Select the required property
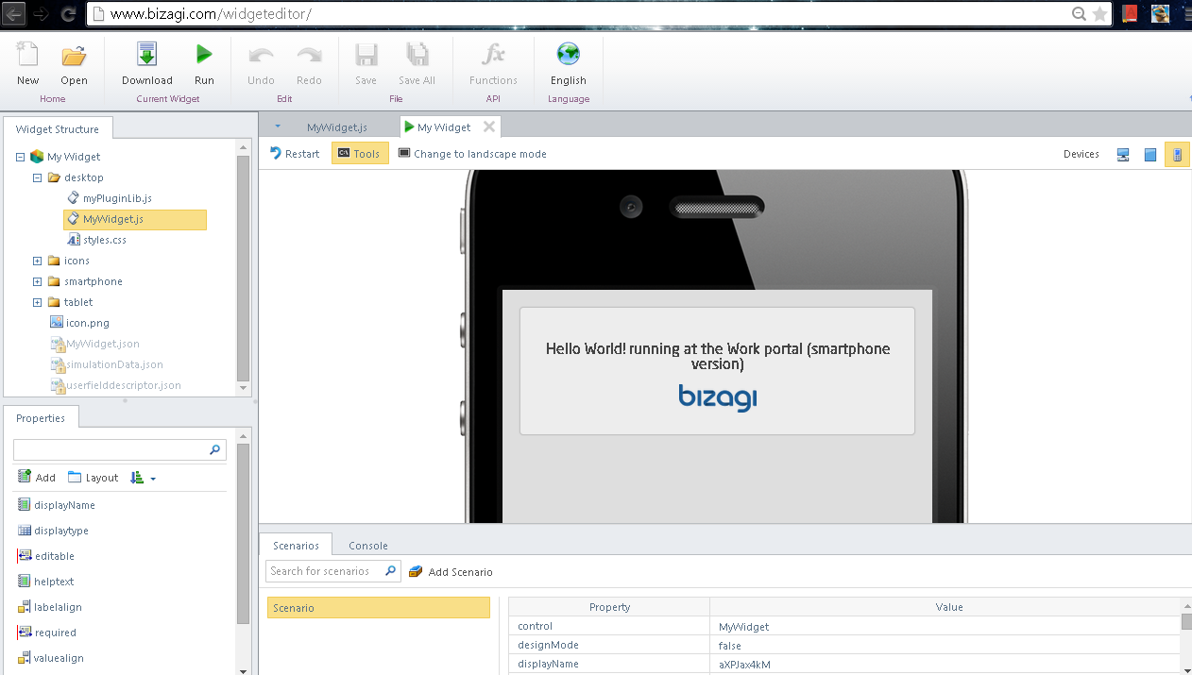1192x675 pixels. (x=46, y=633)
